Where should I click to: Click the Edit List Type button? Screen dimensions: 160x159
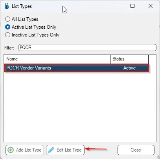click(x=65, y=150)
